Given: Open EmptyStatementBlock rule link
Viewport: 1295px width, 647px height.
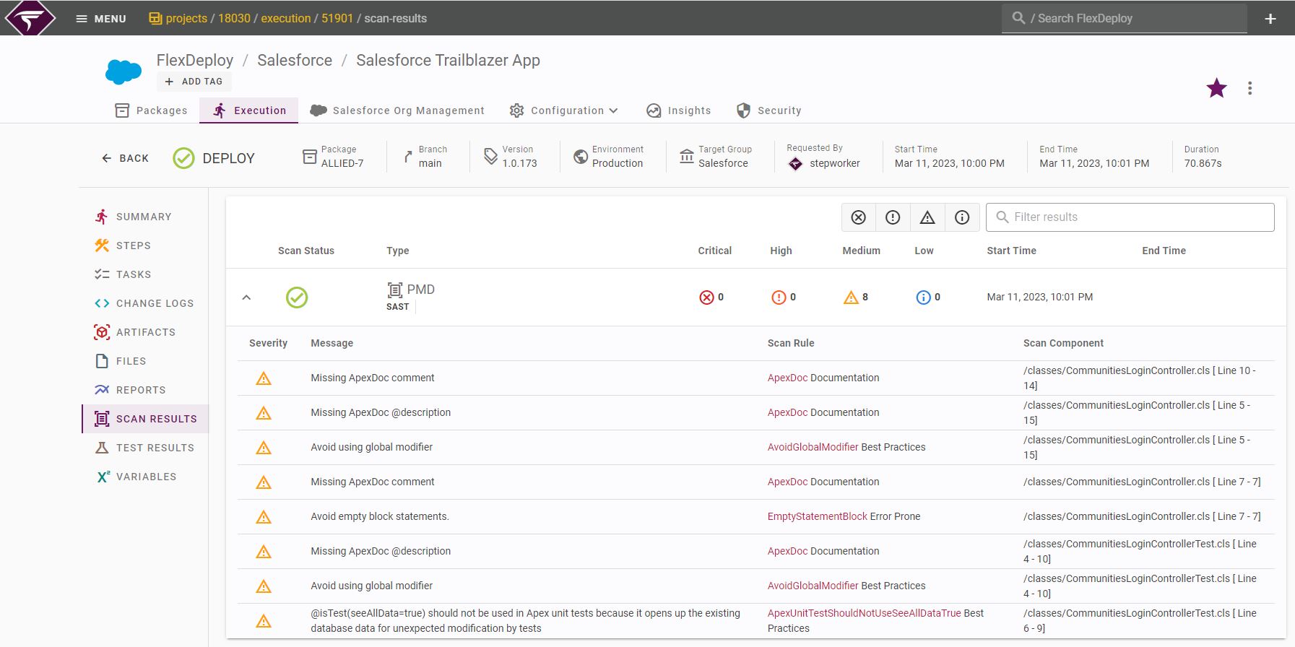Looking at the screenshot, I should pos(818,516).
